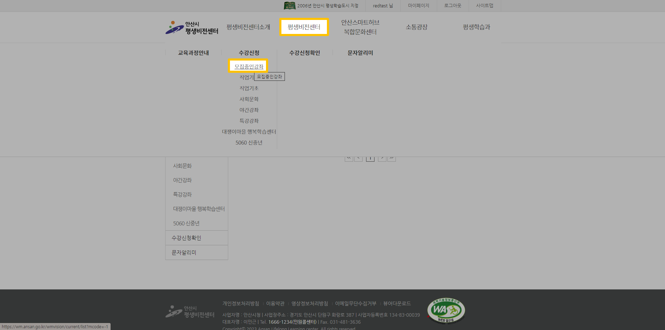Open the 뷰어다운로드 footer link
This screenshot has width=665, height=330.
[397, 303]
